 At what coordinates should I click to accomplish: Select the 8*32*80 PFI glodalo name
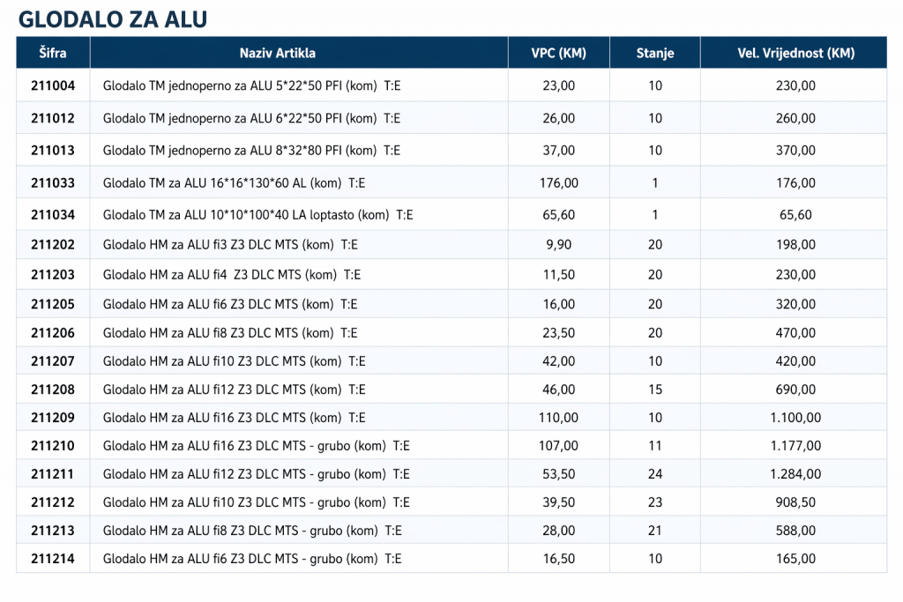[251, 151]
